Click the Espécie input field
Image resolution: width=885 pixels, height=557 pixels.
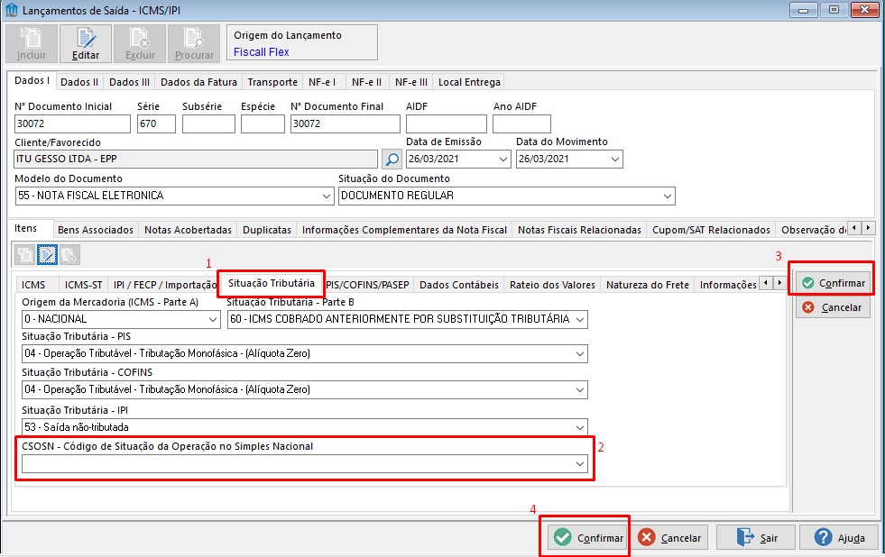tap(263, 124)
